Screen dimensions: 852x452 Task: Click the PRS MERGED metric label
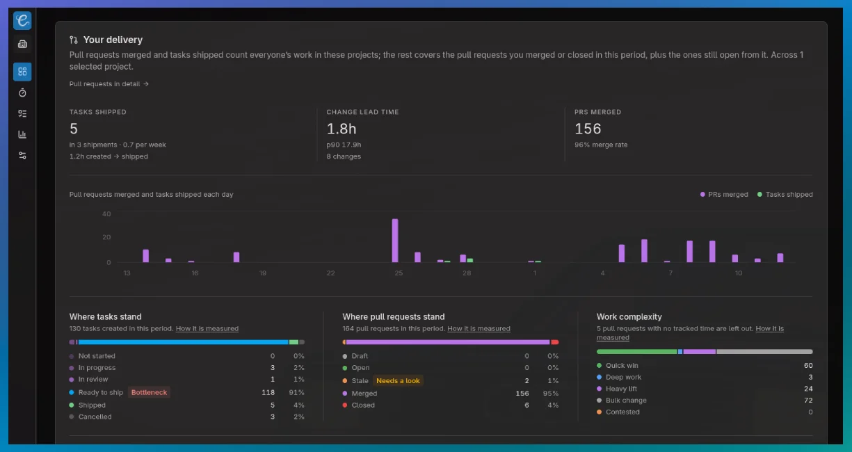coord(598,112)
